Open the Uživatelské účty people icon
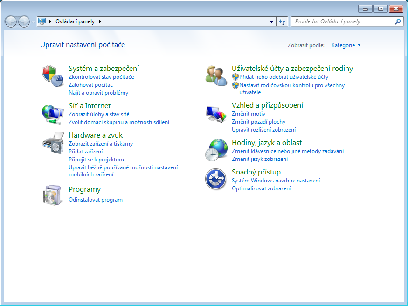The width and height of the screenshot is (408, 306). click(x=216, y=76)
